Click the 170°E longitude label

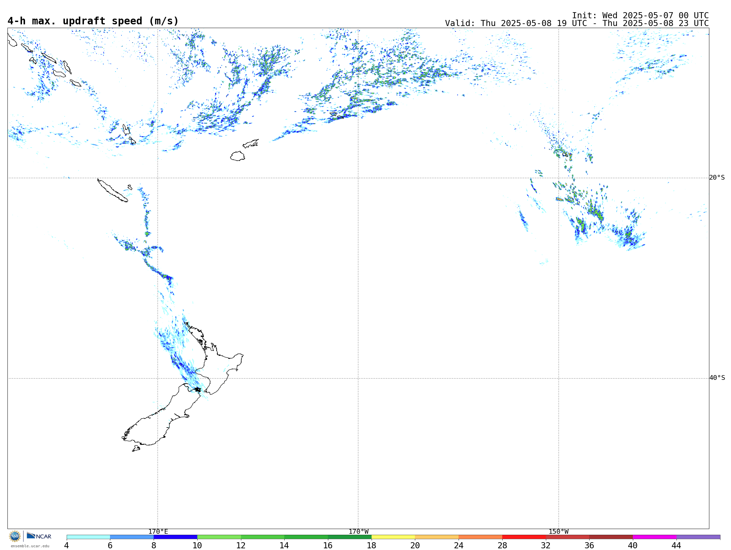(x=158, y=532)
